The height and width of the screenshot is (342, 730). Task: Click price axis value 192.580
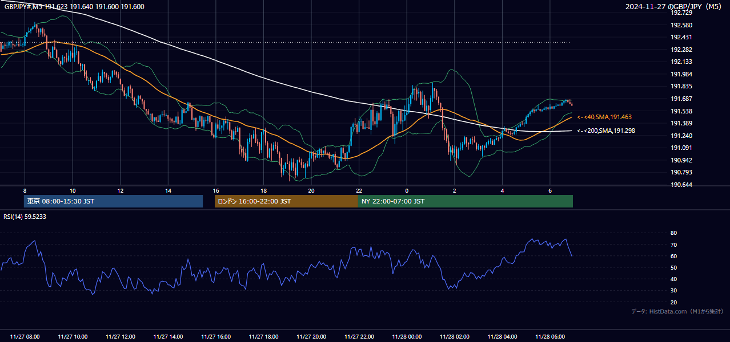point(681,25)
